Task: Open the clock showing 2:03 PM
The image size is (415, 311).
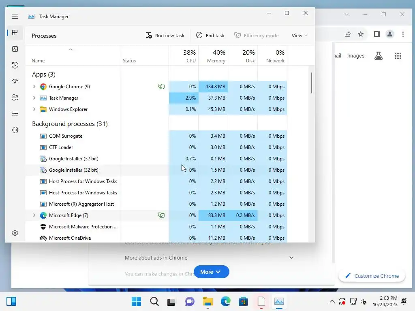Action: [385, 301]
